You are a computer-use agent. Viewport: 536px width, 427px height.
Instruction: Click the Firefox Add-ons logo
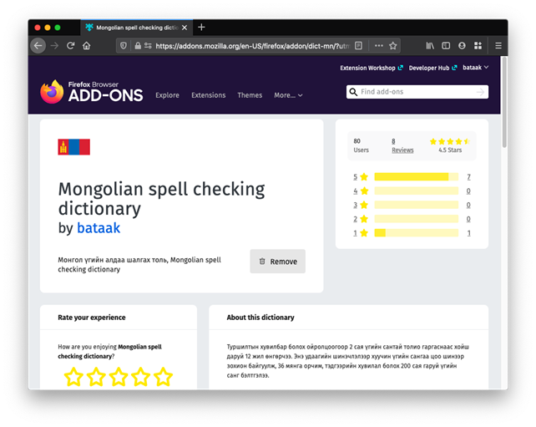click(90, 93)
